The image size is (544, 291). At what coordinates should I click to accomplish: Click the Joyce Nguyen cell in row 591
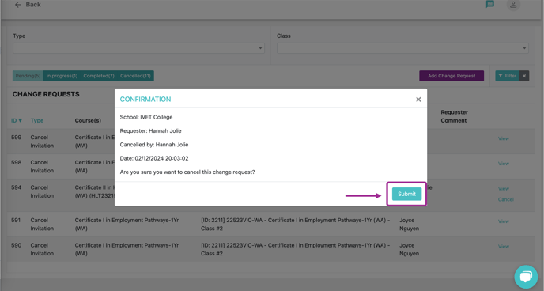409,225
